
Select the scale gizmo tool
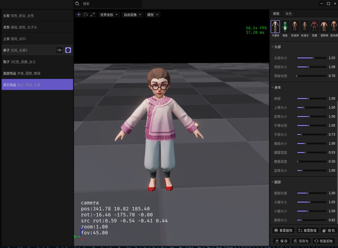[x=93, y=15]
